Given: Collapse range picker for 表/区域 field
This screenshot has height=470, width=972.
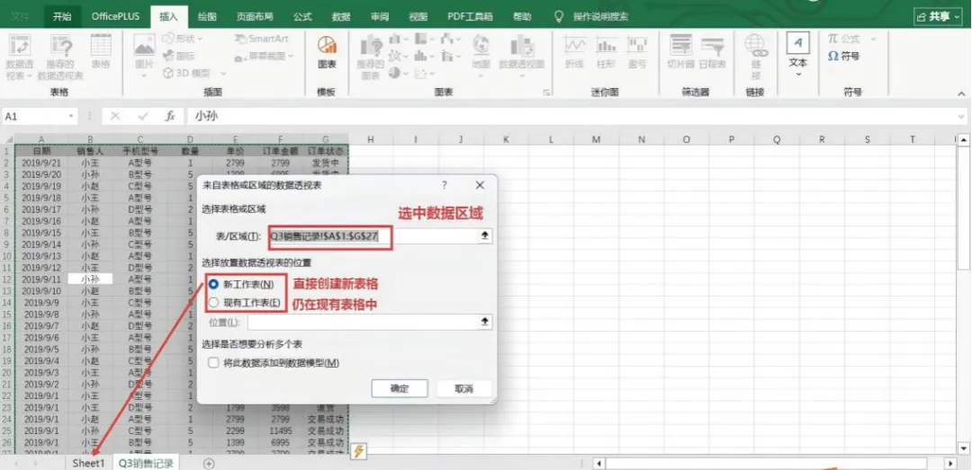Looking at the screenshot, I should point(485,236).
